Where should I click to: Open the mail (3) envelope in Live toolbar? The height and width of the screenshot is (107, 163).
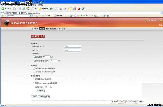pyautogui.click(x=75, y=16)
